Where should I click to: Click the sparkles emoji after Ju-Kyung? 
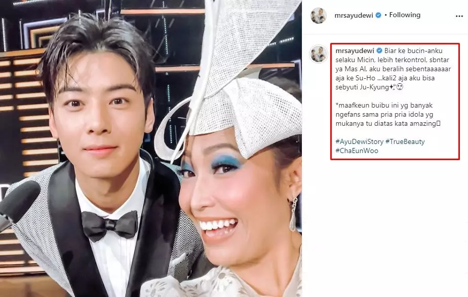tap(393, 87)
